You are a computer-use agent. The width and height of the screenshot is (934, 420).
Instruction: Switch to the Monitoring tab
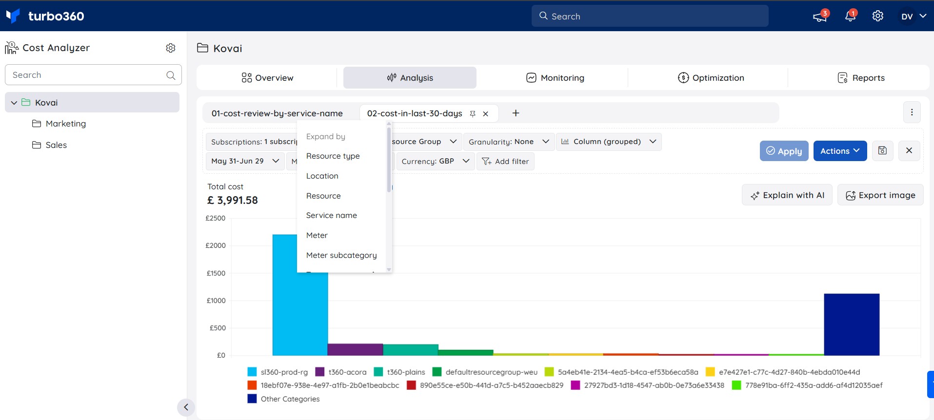click(x=555, y=78)
